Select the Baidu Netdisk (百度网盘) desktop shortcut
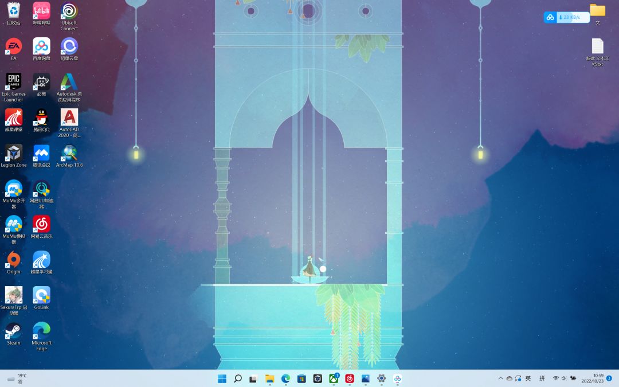This screenshot has height=387, width=619. 41,49
